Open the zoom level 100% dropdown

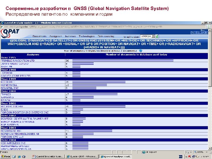coord(207,152)
